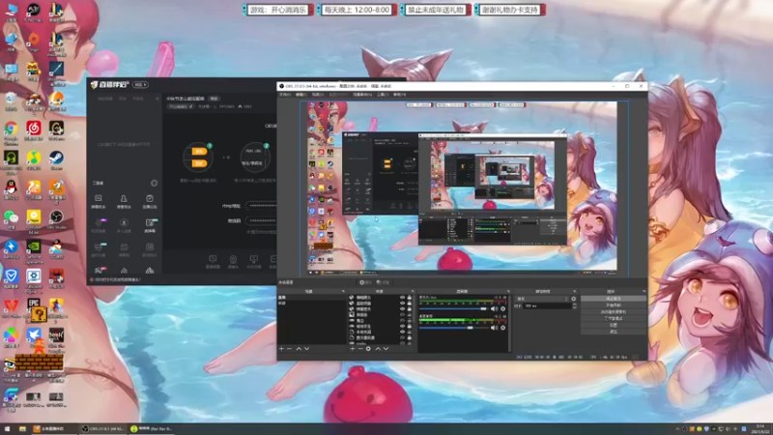This screenshot has height=435, width=773.
Task: Open the person-silhouette tool in 直播伴侣 toolbox
Action: coord(124,201)
